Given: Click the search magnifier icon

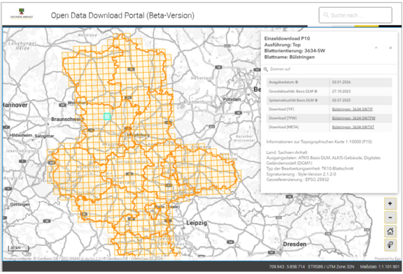Looking at the screenshot, I should point(326,15).
